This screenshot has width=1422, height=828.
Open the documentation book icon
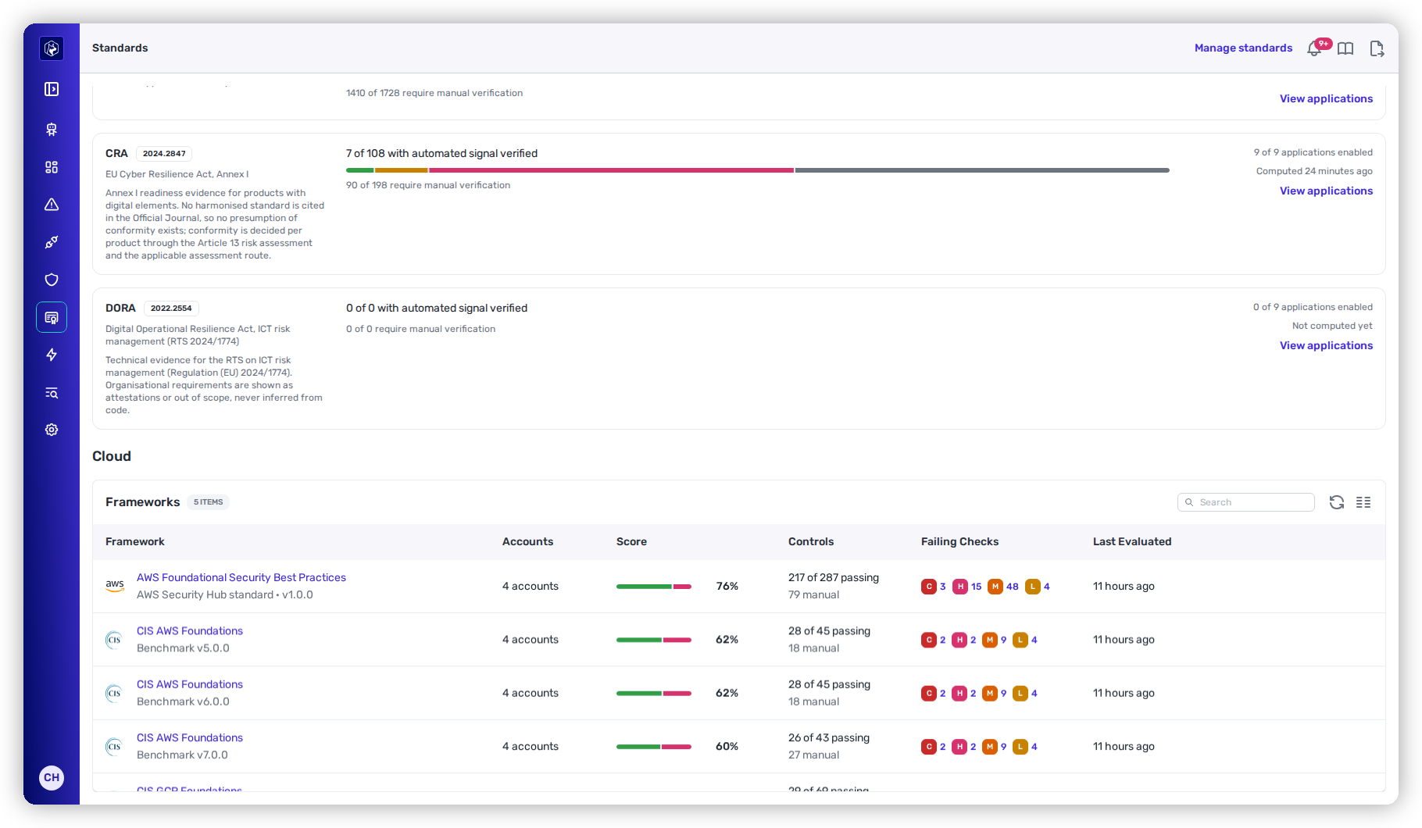[x=1345, y=48]
